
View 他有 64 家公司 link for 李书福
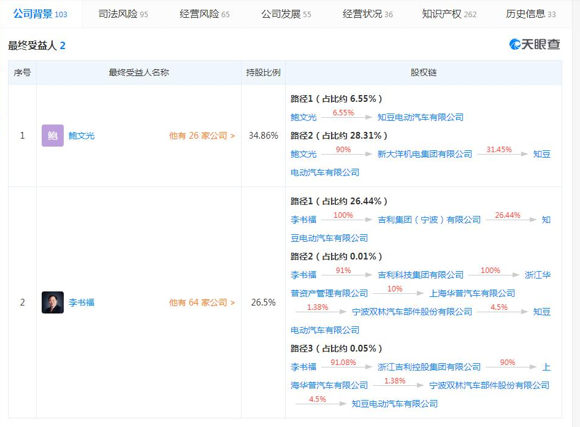coord(202,302)
